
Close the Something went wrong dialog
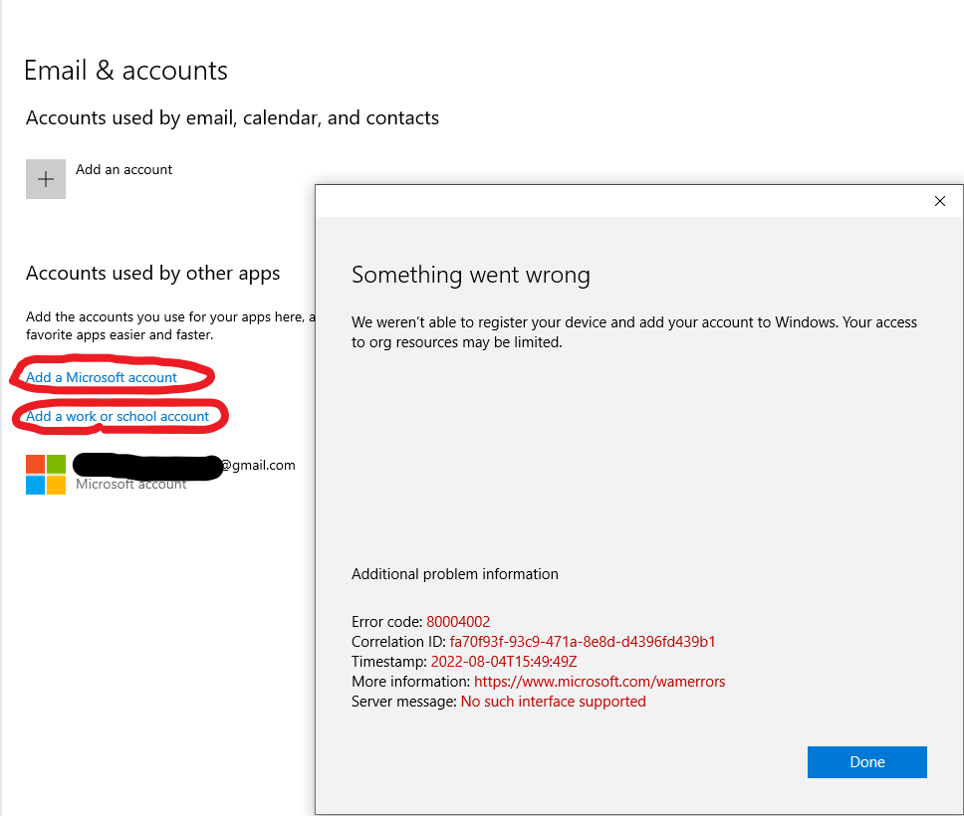[939, 201]
